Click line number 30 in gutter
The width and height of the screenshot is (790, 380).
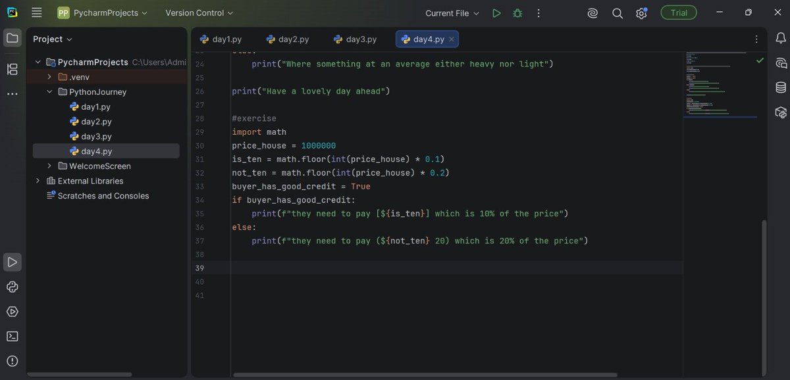pos(200,145)
